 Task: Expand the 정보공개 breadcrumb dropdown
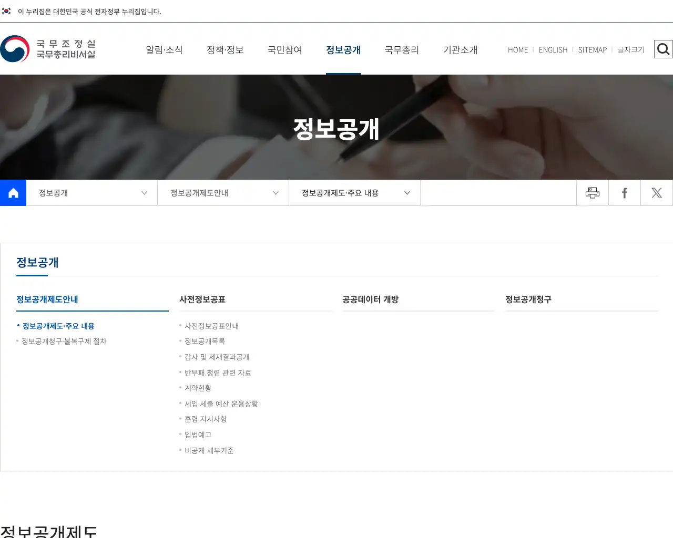pyautogui.click(x=92, y=193)
